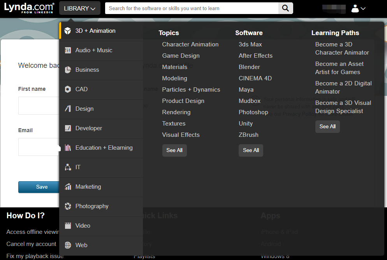Select the Design category
This screenshot has height=260, width=387.
101,109
